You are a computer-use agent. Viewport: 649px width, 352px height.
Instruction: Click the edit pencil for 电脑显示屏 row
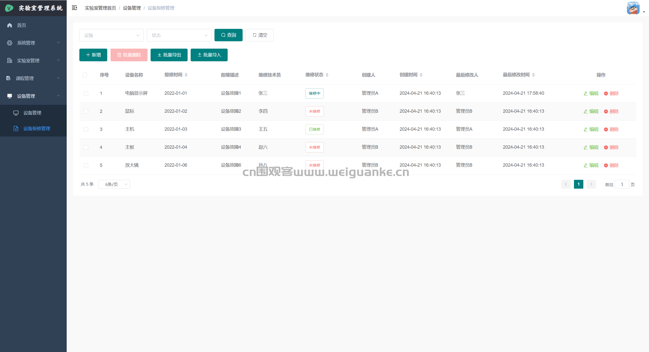click(586, 93)
